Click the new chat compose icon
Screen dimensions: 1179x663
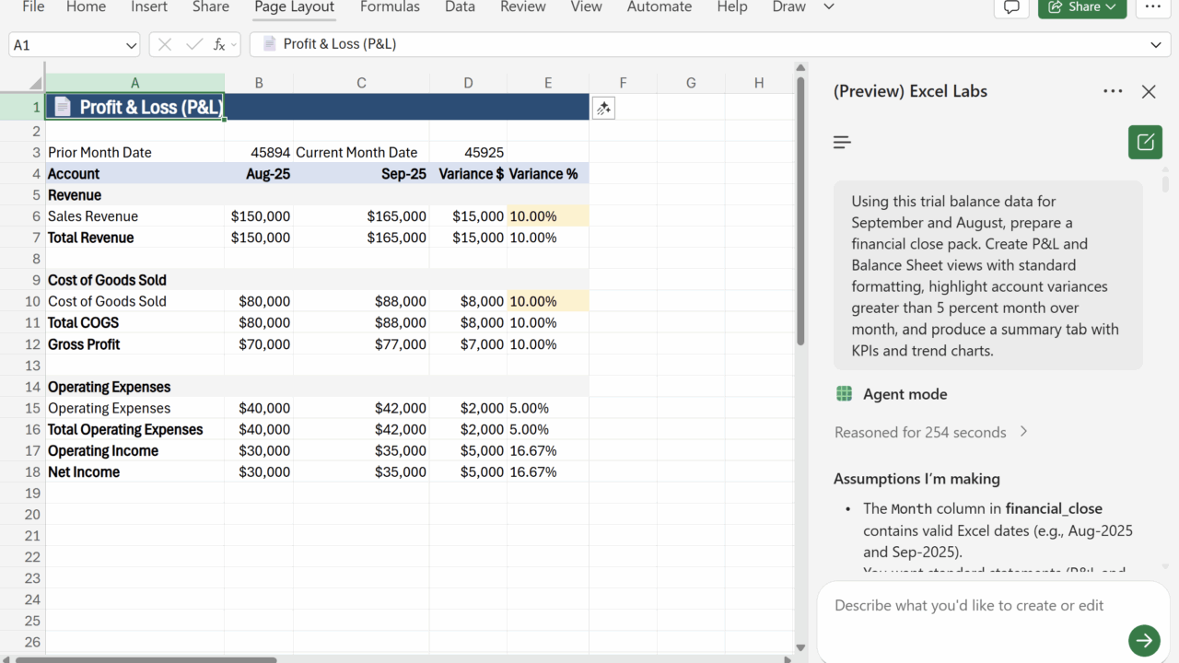coord(1145,143)
